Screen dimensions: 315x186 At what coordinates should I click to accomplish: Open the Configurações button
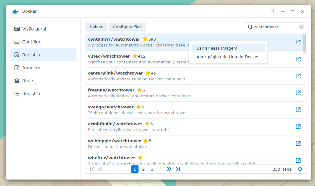point(127,27)
